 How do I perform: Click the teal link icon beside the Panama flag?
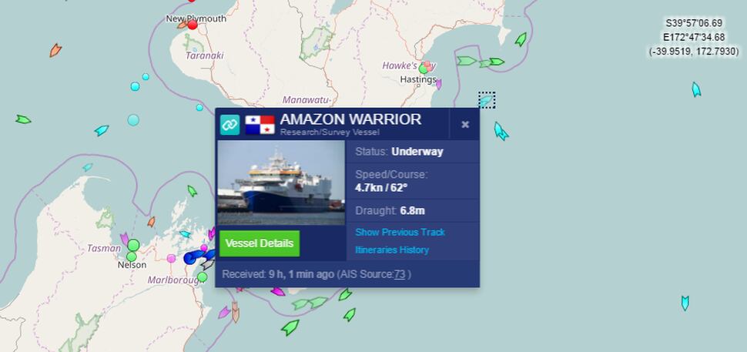point(229,124)
